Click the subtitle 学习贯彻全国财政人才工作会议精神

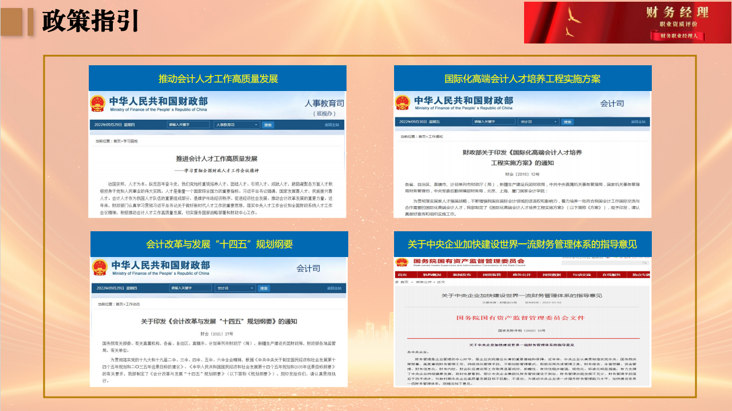click(221, 171)
